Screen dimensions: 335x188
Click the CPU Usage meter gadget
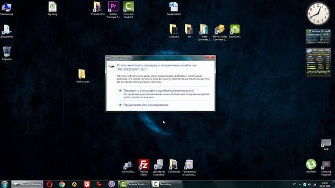click(x=318, y=63)
